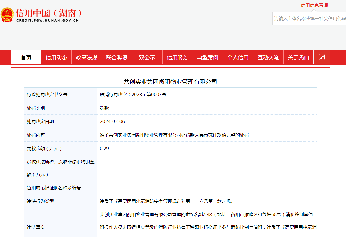Select document number 雁消行罚决字﹝2023﹞第0003号
The height and width of the screenshot is (237, 346).
[133, 95]
